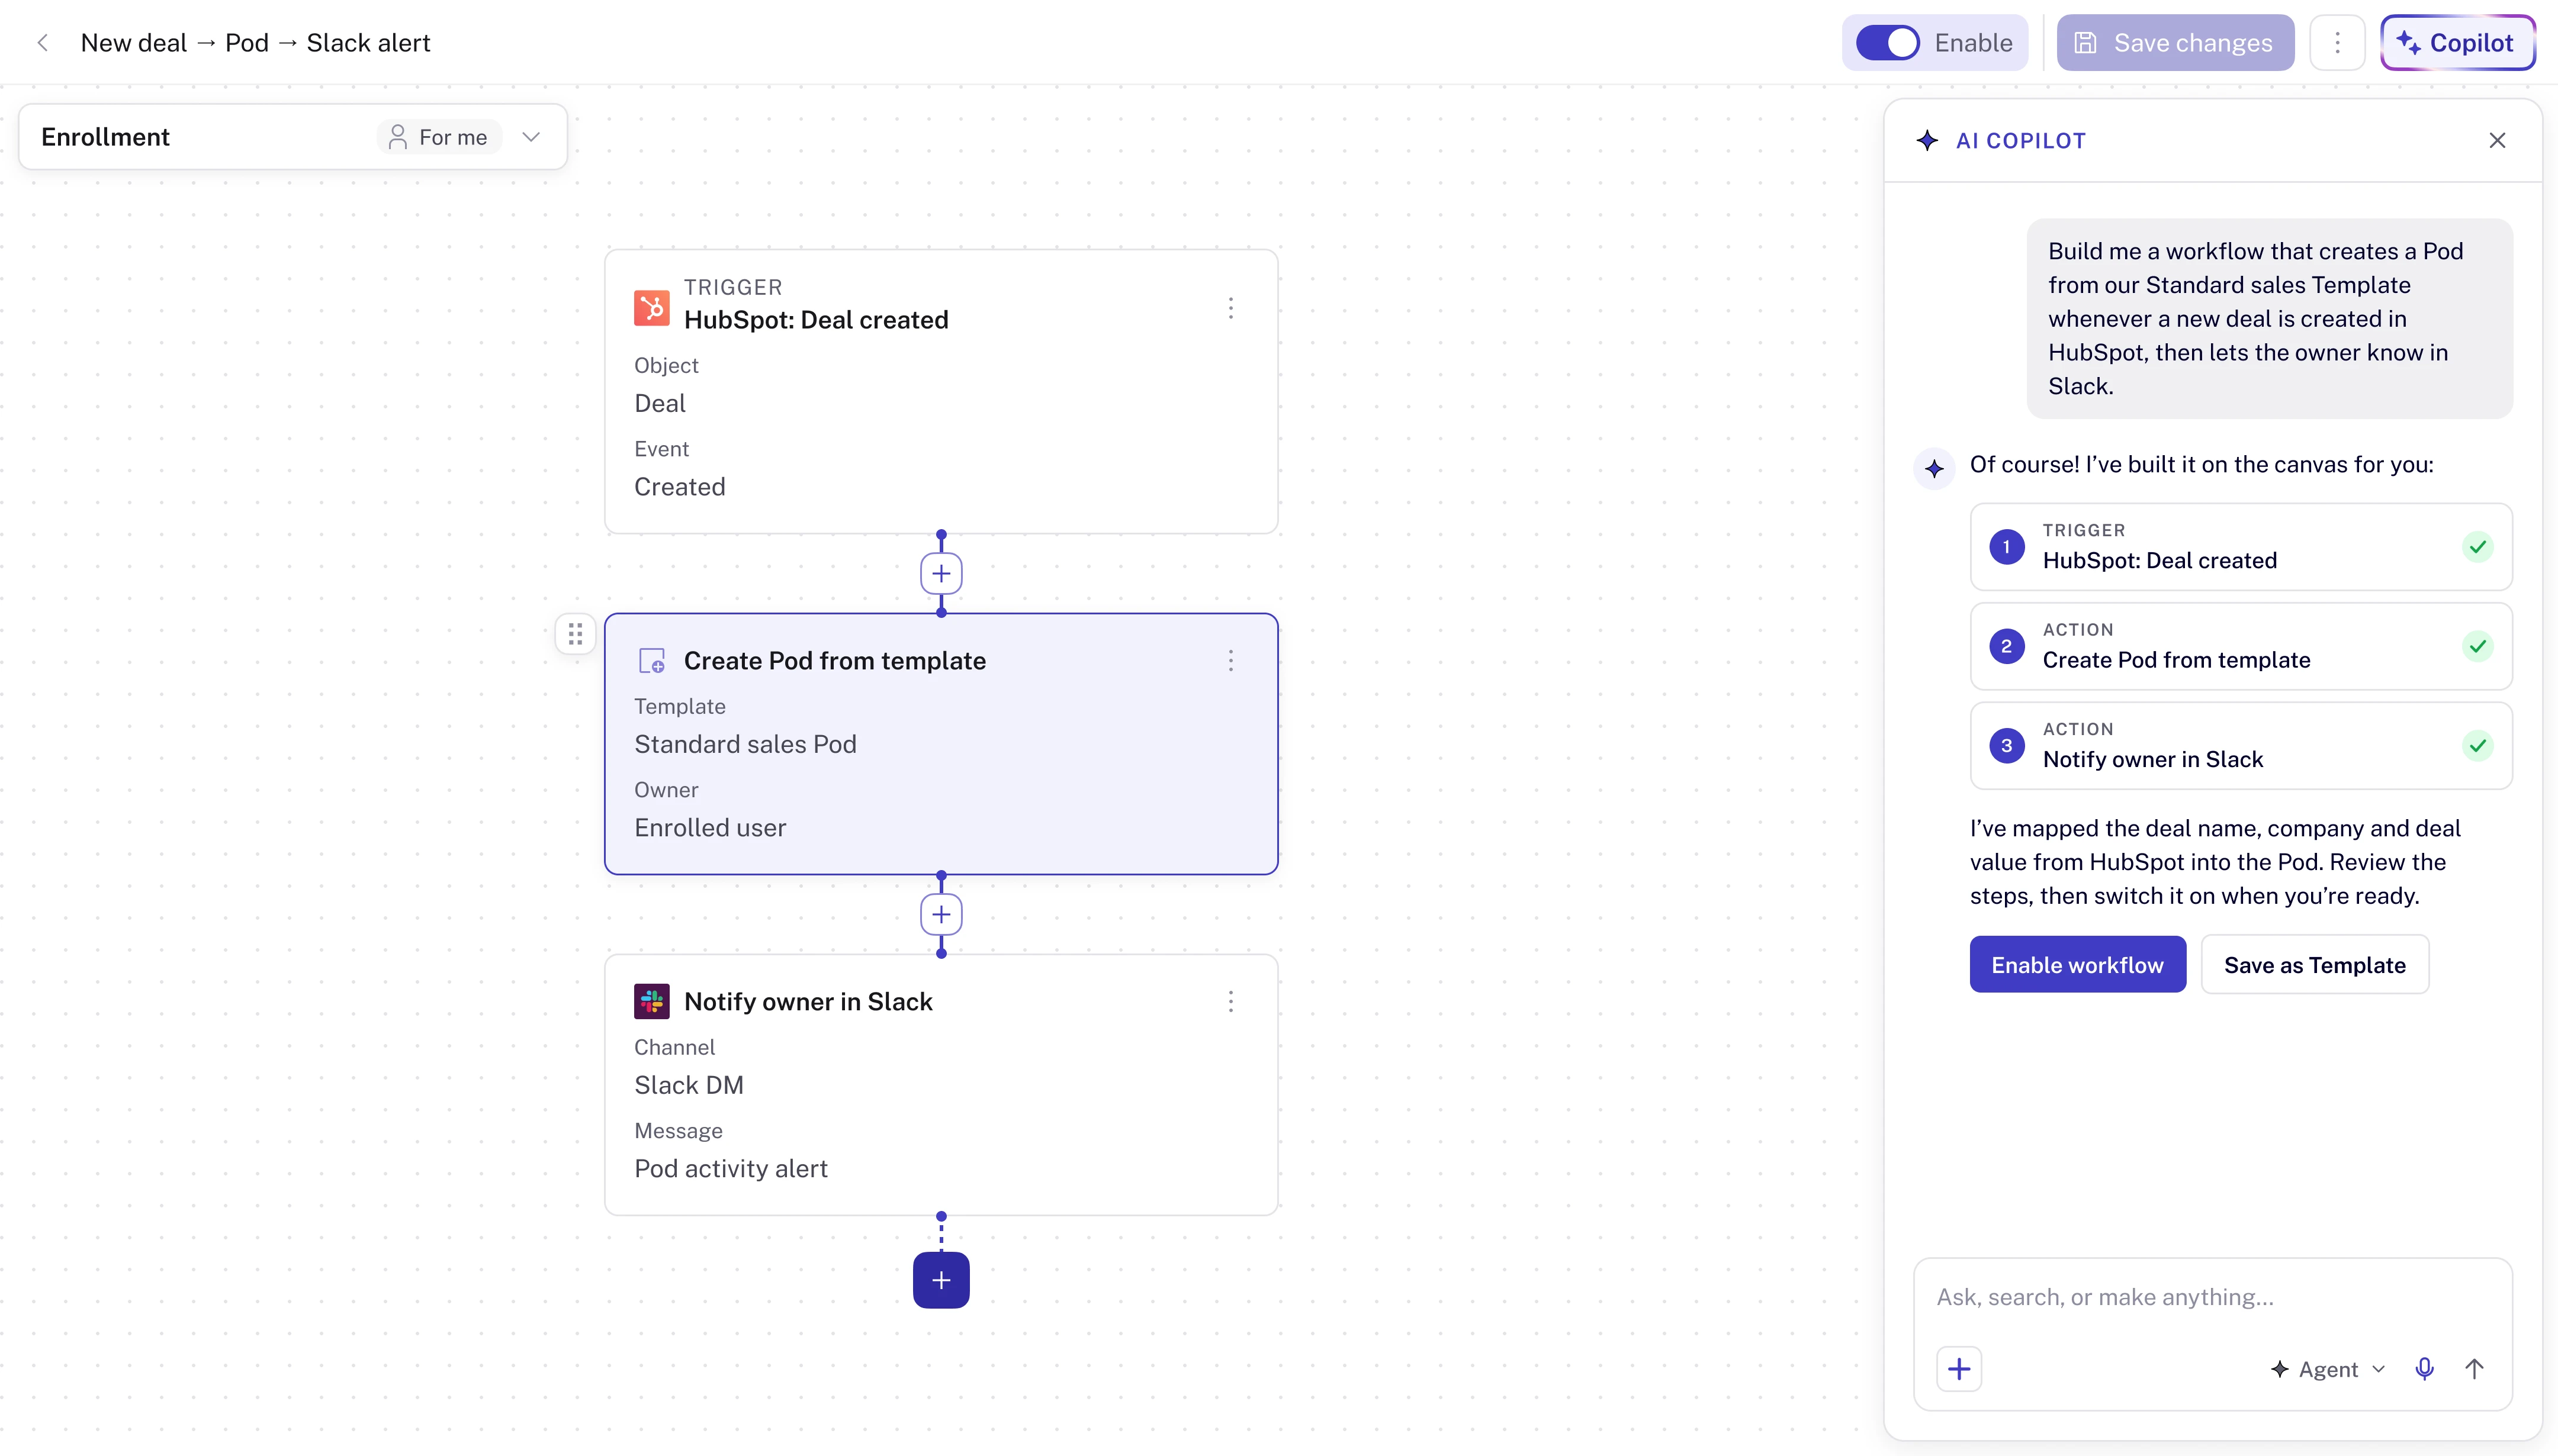Viewport: 2558px width, 1456px height.
Task: Open Notify owner in Slack card menu
Action: tap(1230, 1002)
